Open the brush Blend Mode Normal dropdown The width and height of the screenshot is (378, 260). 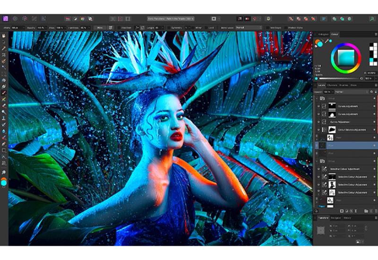pos(248,27)
